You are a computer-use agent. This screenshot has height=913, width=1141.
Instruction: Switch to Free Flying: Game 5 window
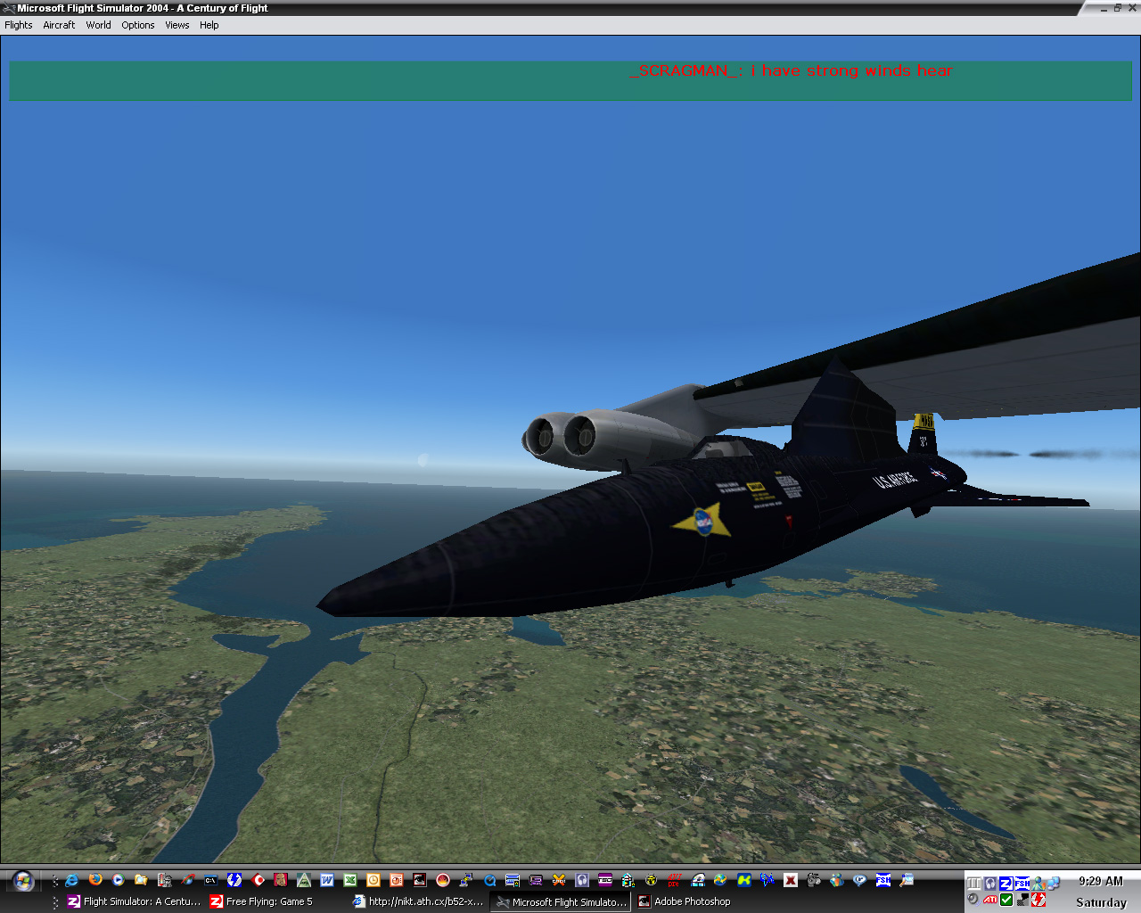[x=261, y=901]
